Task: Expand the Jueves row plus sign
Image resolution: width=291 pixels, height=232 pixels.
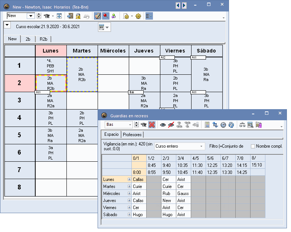Action: (x=129, y=201)
